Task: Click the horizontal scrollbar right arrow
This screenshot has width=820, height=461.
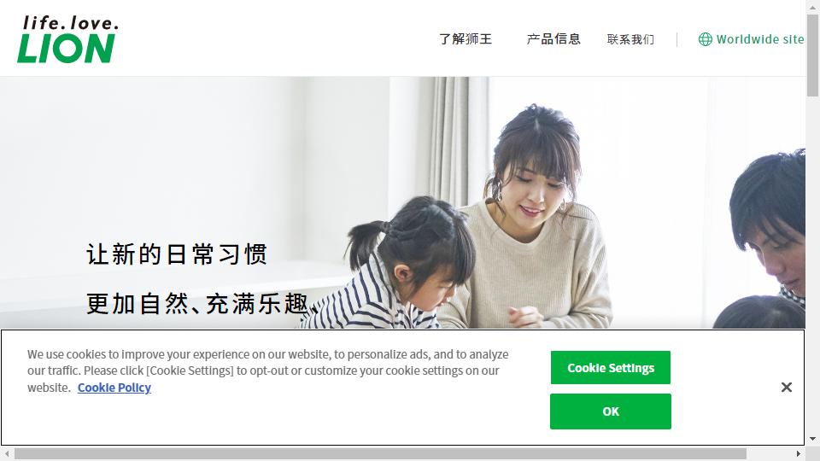Action: (x=799, y=453)
